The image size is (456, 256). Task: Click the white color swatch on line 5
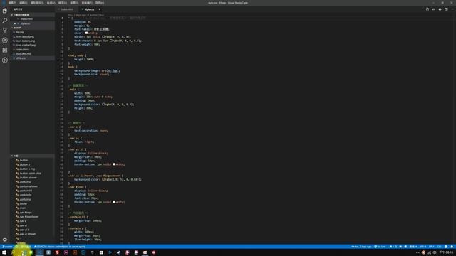click(x=86, y=33)
